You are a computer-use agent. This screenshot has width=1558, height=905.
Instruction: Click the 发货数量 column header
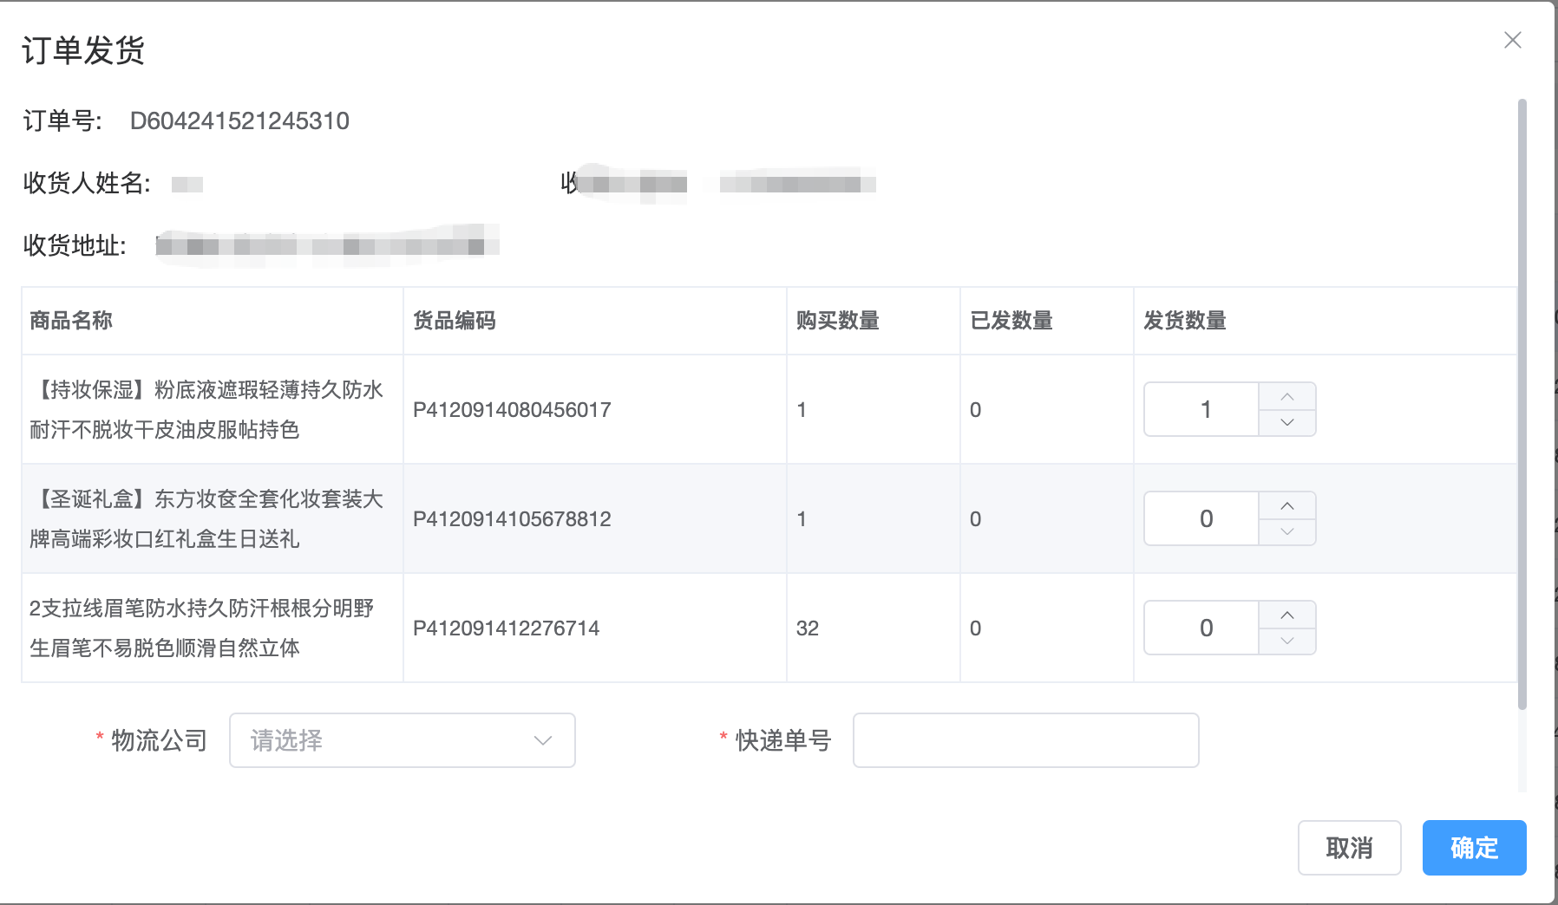pos(1185,321)
